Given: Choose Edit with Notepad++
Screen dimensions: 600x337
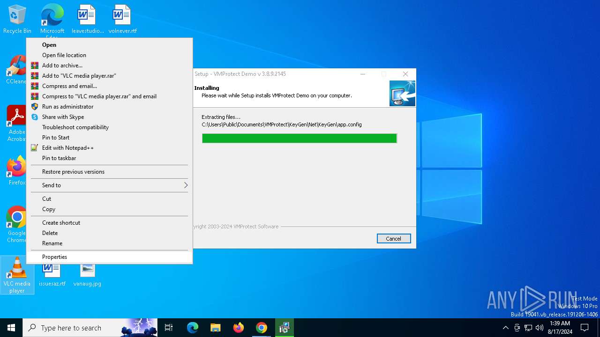Looking at the screenshot, I should (x=109, y=148).
